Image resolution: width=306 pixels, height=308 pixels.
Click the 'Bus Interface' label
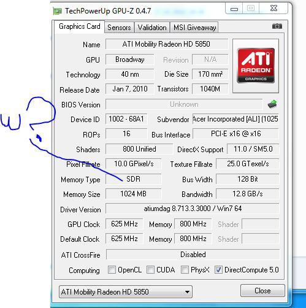[171, 135]
